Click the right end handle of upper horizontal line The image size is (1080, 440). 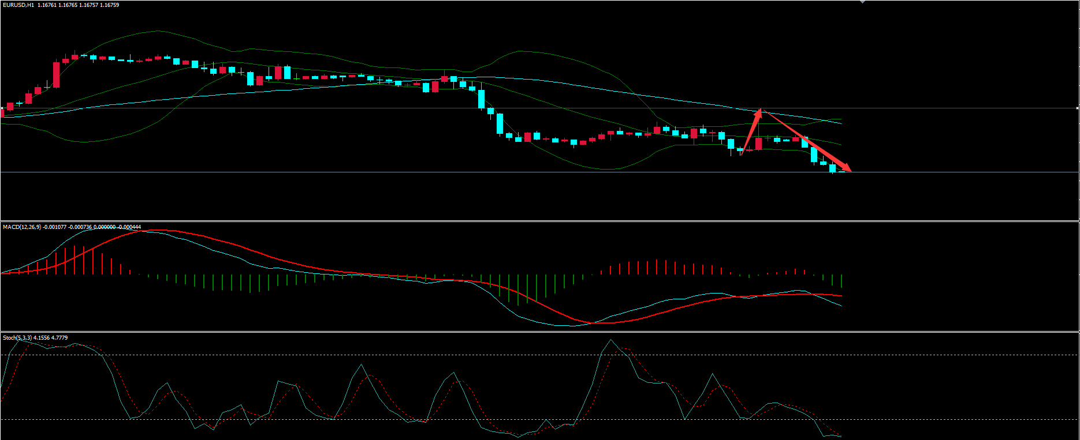click(1078, 108)
